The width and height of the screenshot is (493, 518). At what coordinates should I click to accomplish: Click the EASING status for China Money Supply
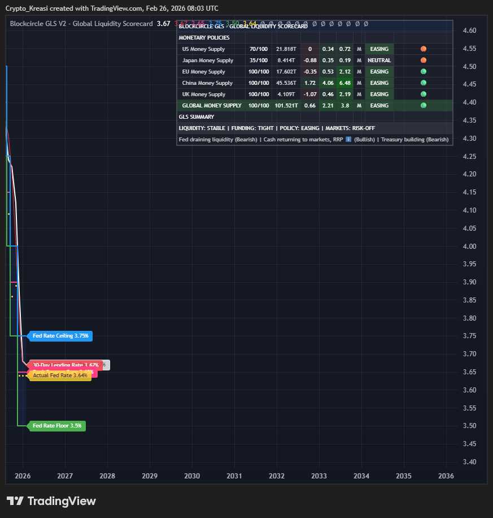tap(379, 83)
